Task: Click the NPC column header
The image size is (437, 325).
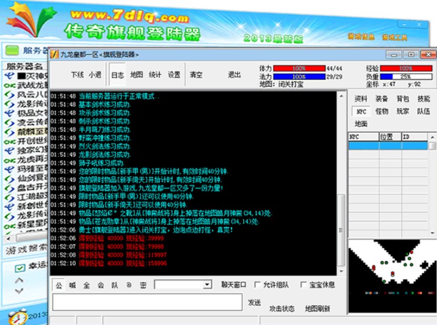Action: click(363, 137)
